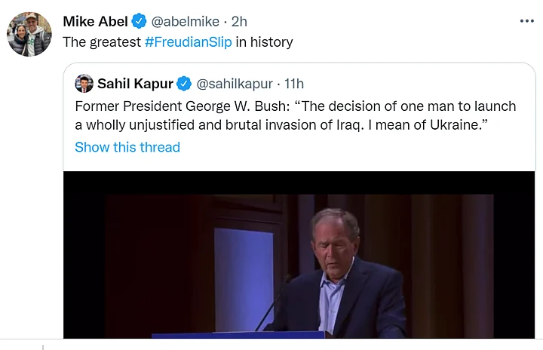Open Mike Abel's profile picture
Image resolution: width=543 pixels, height=350 pixels.
pos(29,34)
